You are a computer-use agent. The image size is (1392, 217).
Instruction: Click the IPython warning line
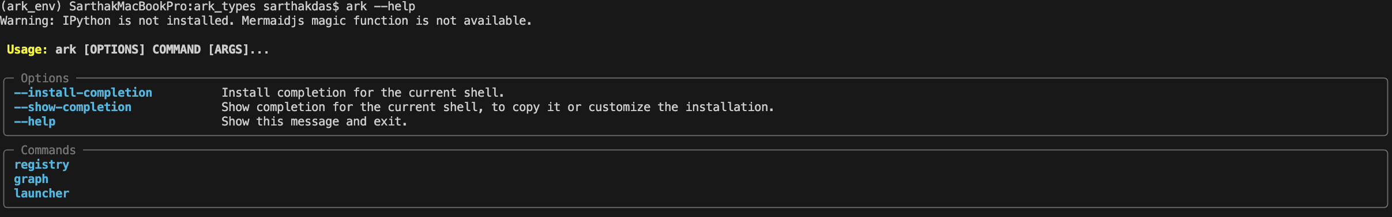(x=266, y=21)
